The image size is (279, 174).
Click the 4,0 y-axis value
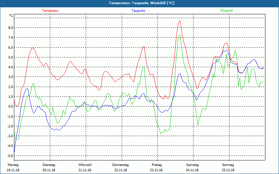click(10, 67)
